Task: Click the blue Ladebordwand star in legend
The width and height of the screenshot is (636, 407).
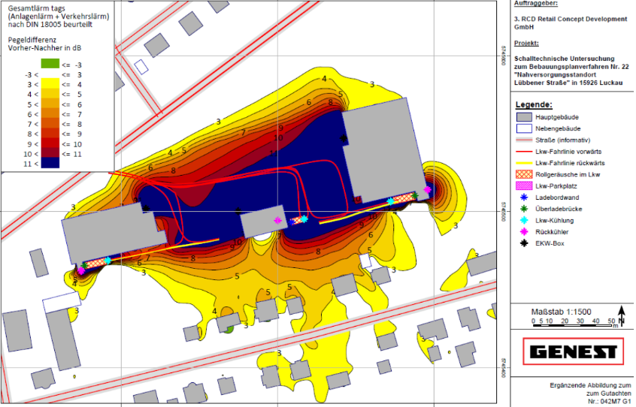Action: pos(522,197)
